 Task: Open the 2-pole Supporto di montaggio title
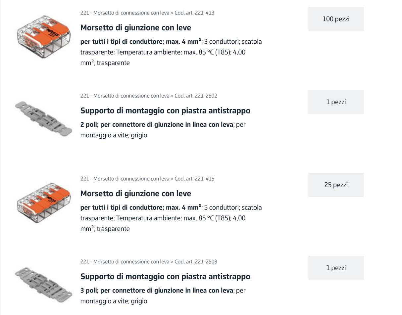point(165,111)
